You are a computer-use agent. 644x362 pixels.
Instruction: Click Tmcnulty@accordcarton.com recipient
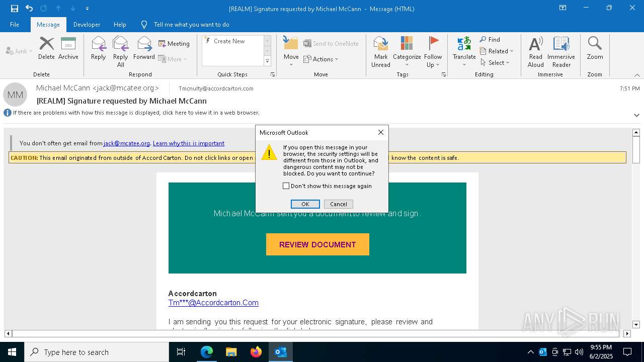click(216, 88)
